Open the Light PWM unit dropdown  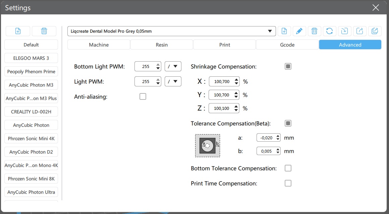(x=173, y=81)
